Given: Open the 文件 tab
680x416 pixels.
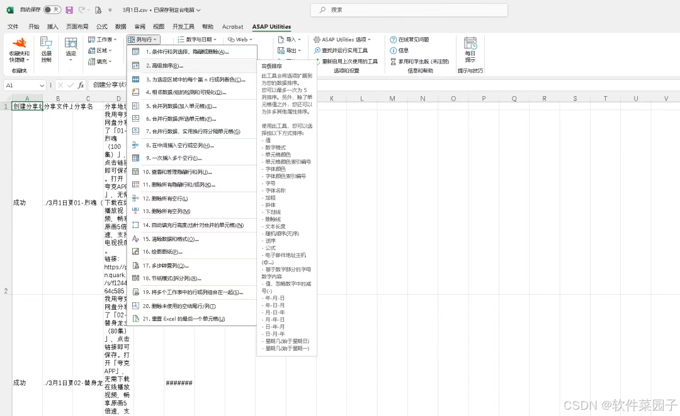Looking at the screenshot, I should [13, 26].
